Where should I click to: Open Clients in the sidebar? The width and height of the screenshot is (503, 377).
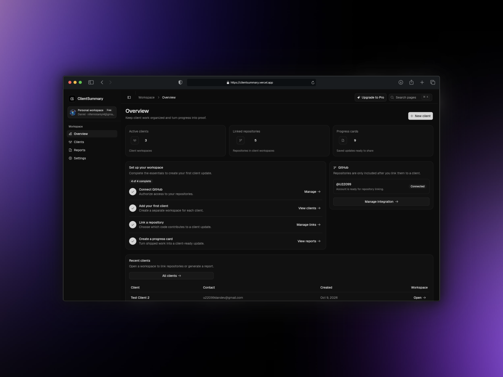pyautogui.click(x=92, y=142)
